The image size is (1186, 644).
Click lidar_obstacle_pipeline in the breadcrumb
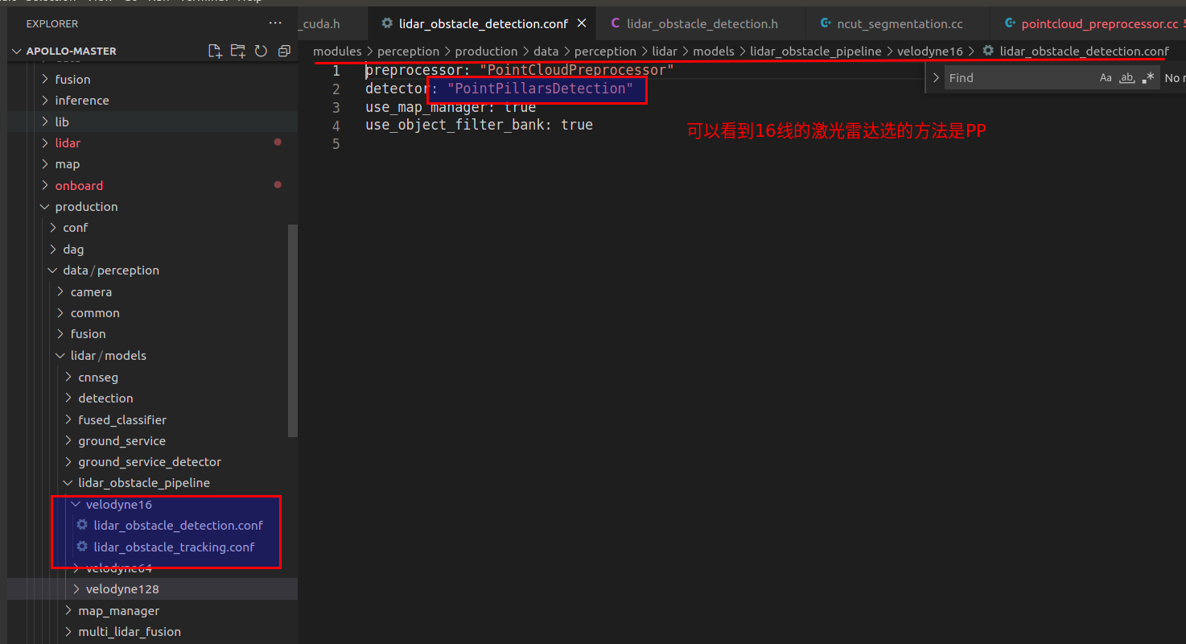[816, 52]
